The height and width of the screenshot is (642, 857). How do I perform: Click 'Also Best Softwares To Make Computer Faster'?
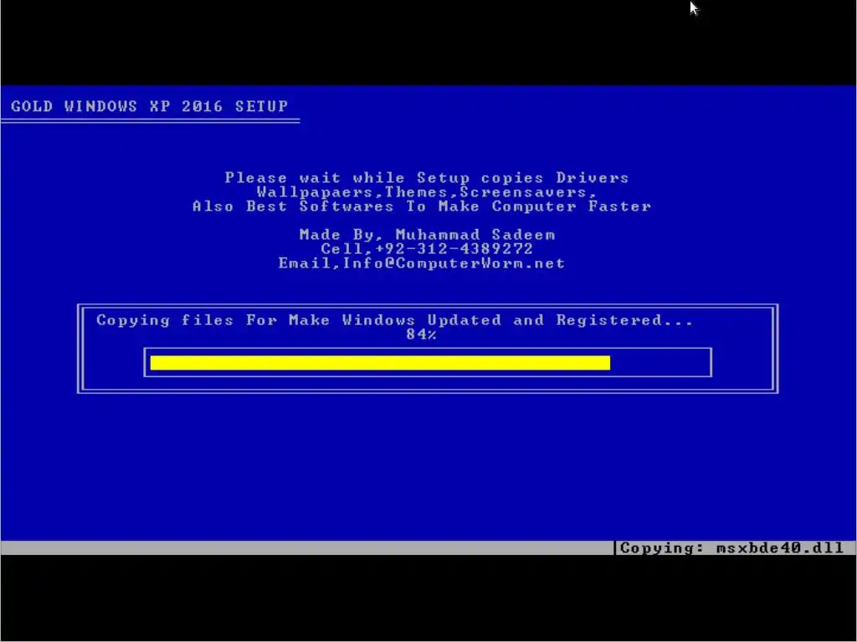(422, 206)
